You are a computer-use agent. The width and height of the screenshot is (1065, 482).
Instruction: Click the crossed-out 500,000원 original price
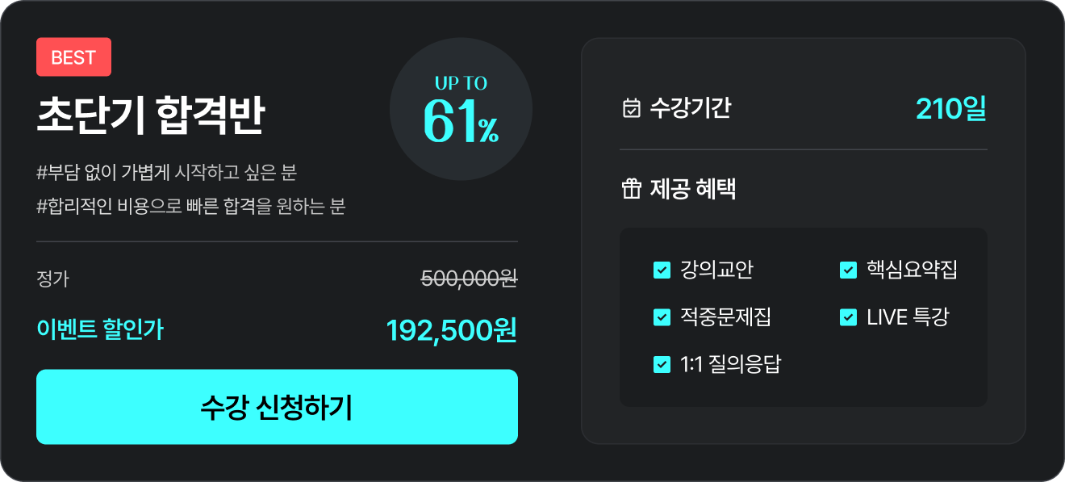coord(469,279)
